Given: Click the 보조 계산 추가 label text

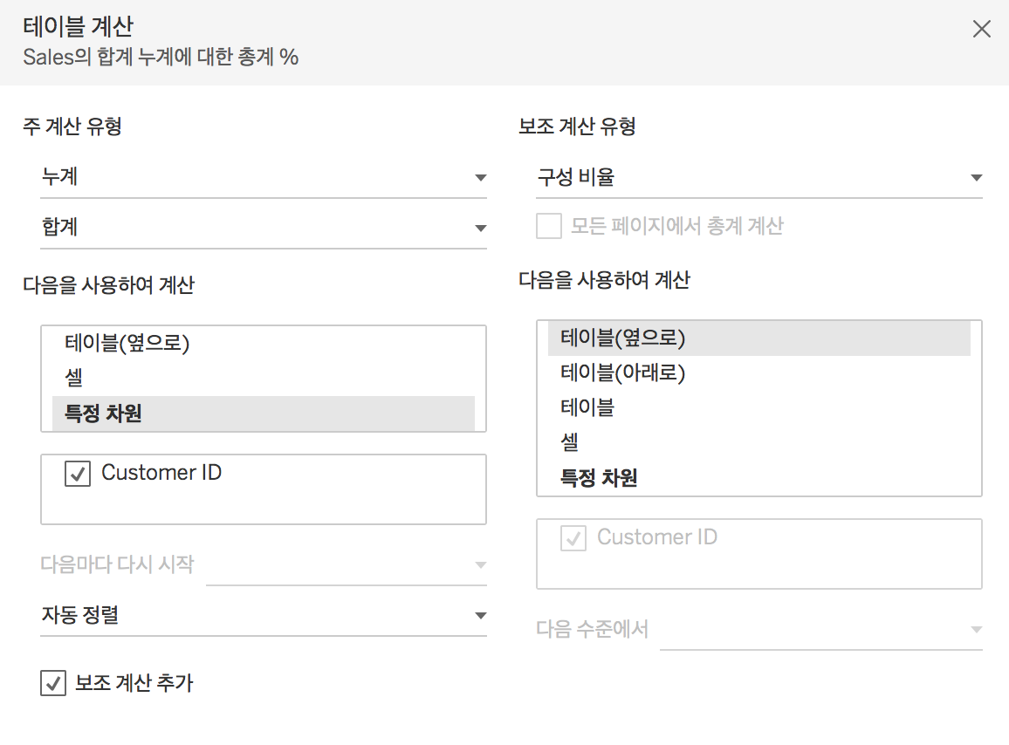Looking at the screenshot, I should click(x=134, y=683).
